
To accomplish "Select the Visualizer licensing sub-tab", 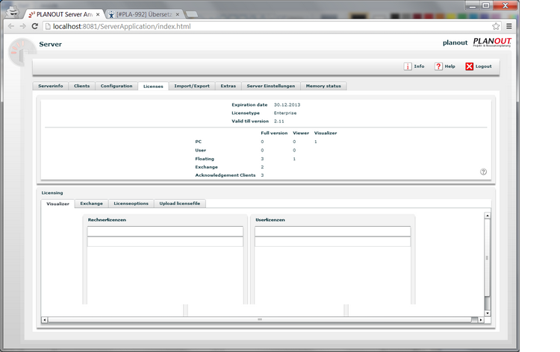I will click(x=57, y=204).
